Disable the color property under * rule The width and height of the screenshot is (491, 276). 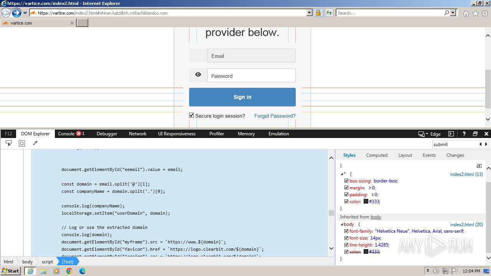point(346,202)
